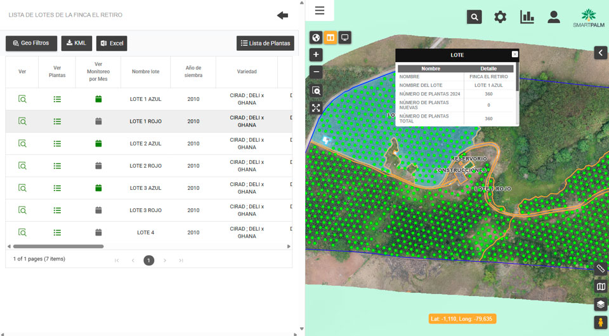Screen dimensions: 609x336
Task: Click the table horizontal scrollbar
Action: point(58,246)
